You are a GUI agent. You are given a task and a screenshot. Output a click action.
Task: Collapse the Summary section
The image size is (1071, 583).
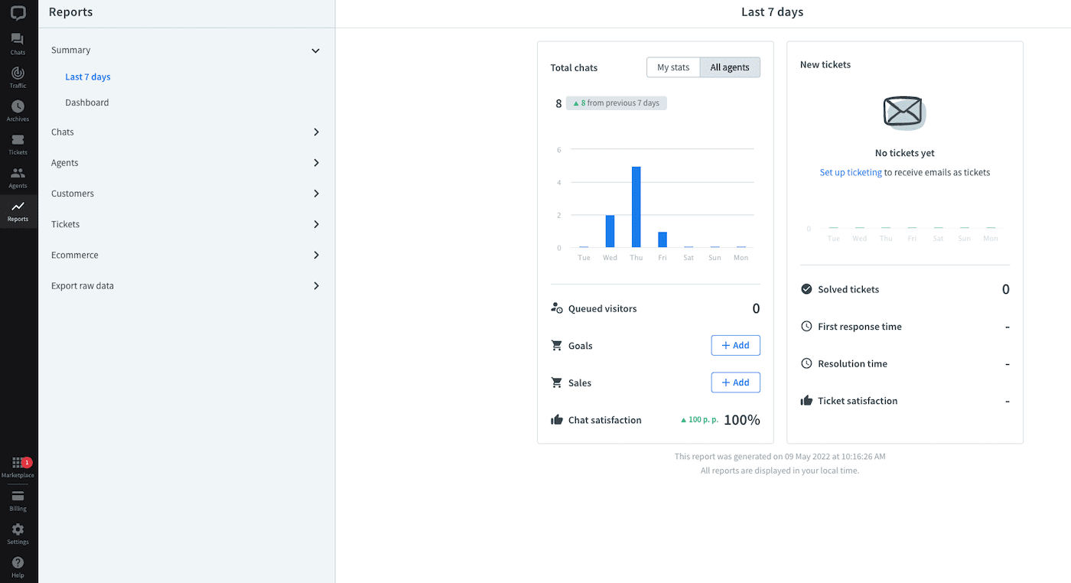(x=315, y=50)
